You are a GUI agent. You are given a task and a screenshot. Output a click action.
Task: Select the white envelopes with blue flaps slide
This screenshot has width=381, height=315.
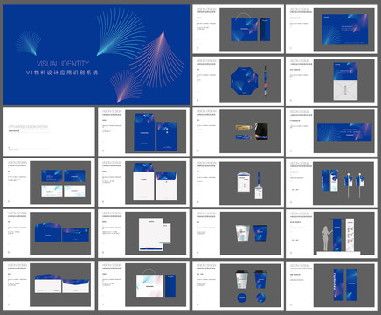pyautogui.click(x=49, y=285)
